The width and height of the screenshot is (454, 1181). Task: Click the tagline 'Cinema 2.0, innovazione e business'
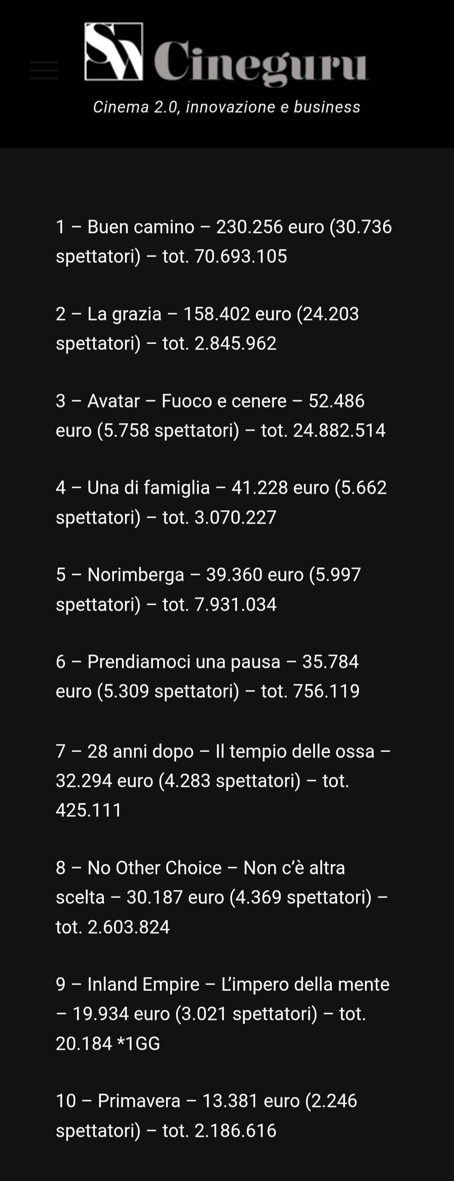(227, 107)
